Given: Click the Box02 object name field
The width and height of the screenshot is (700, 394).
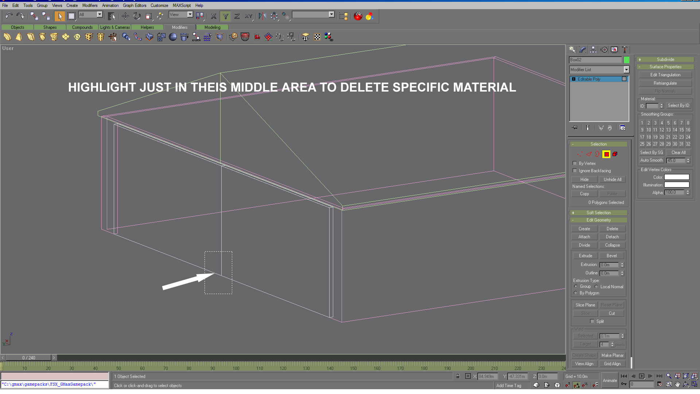Looking at the screenshot, I should [x=595, y=60].
